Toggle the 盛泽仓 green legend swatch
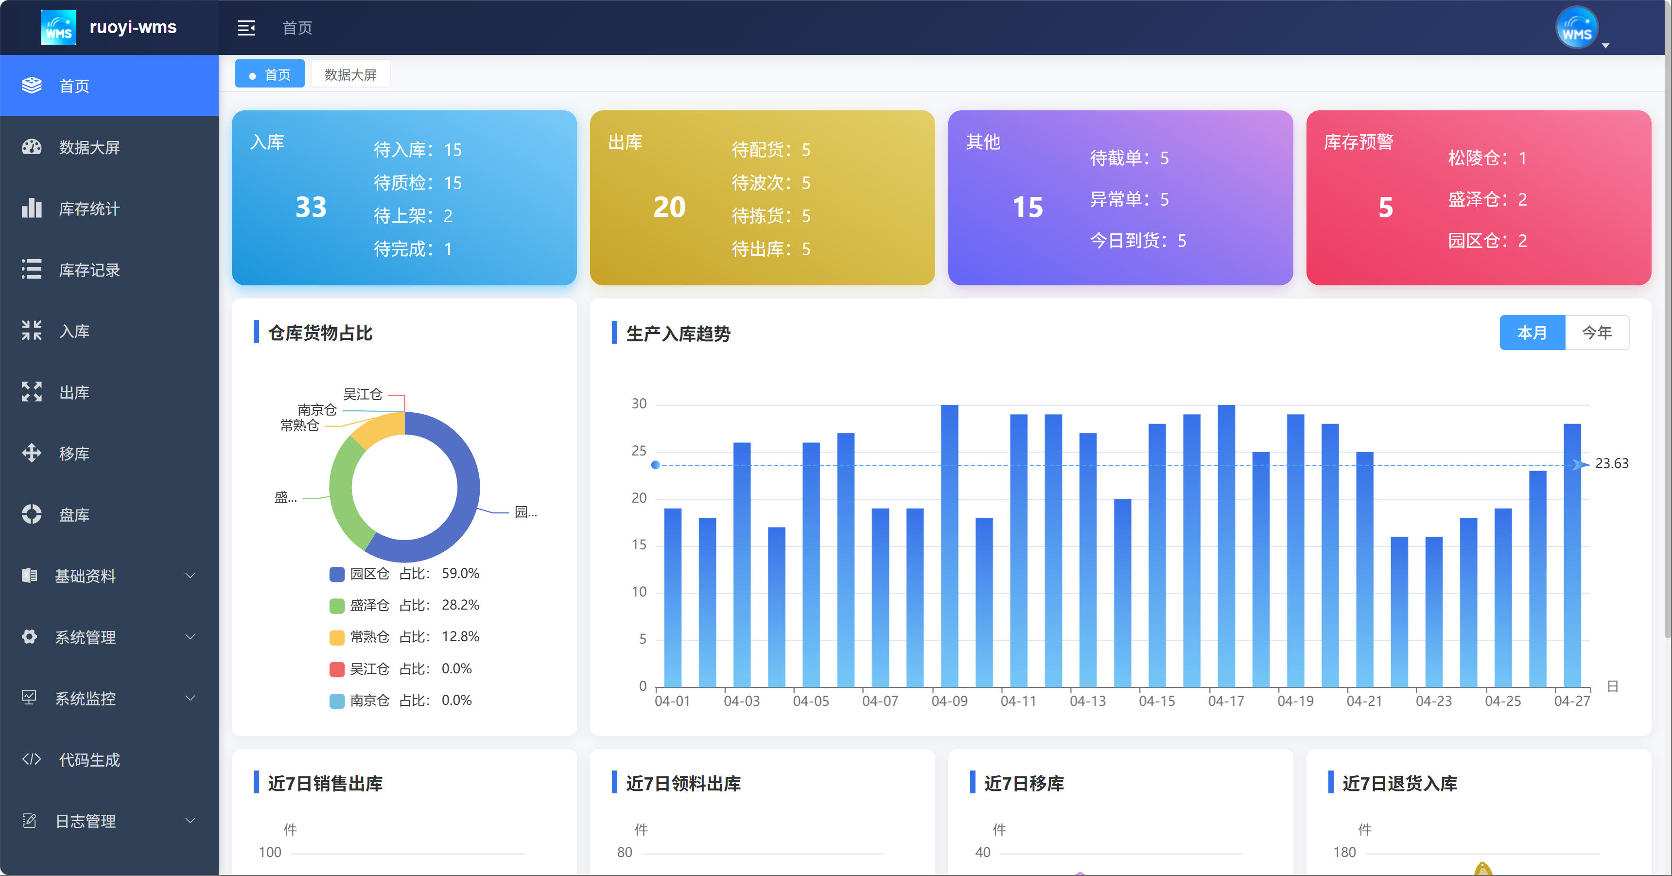Viewport: 1672px width, 876px height. [336, 606]
